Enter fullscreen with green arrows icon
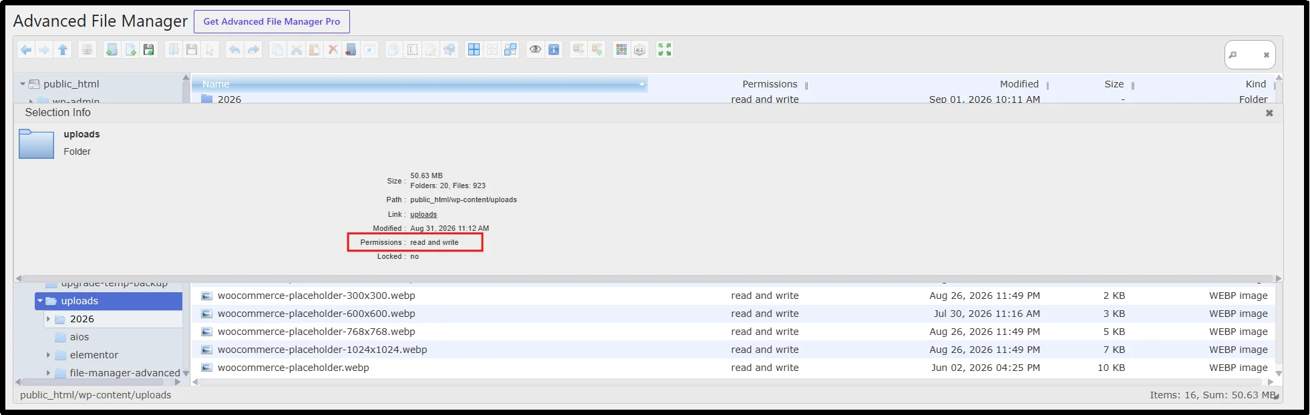 665,49
